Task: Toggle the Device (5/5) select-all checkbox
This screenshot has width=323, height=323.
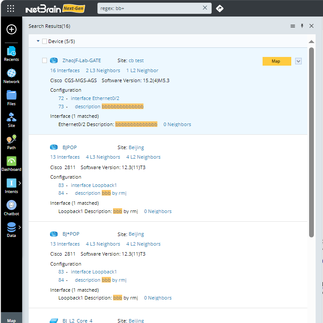Action: pyautogui.click(x=44, y=41)
